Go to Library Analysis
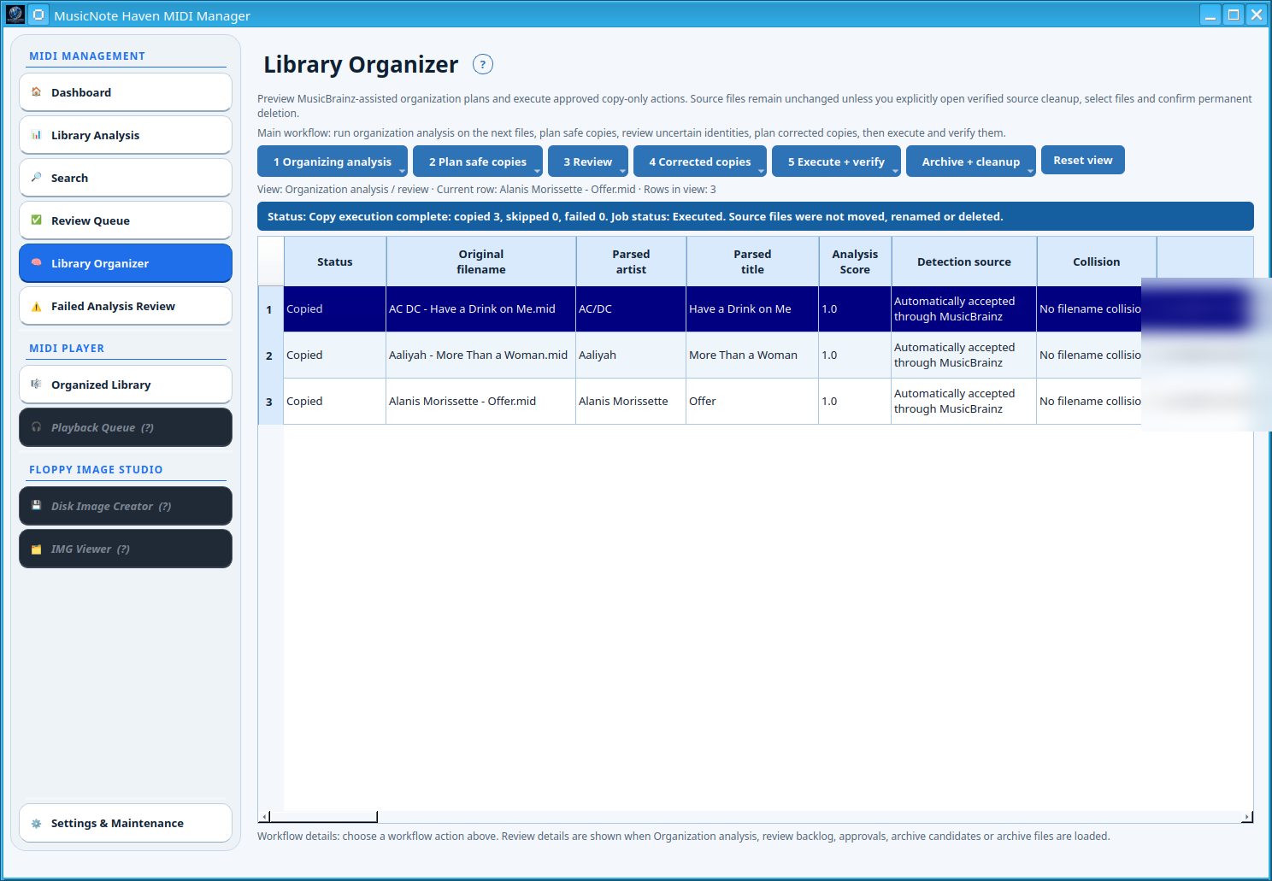Screen dimensions: 1272x881 126,135
